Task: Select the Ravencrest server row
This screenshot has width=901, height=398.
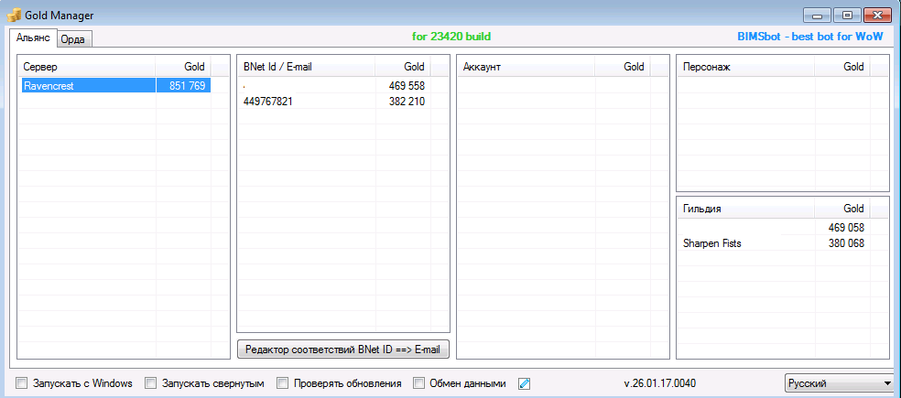Action: [87, 85]
